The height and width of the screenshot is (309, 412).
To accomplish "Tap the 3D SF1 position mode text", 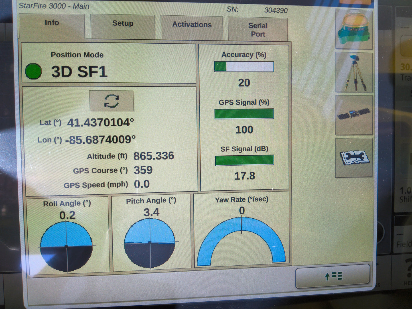I will pos(79,72).
